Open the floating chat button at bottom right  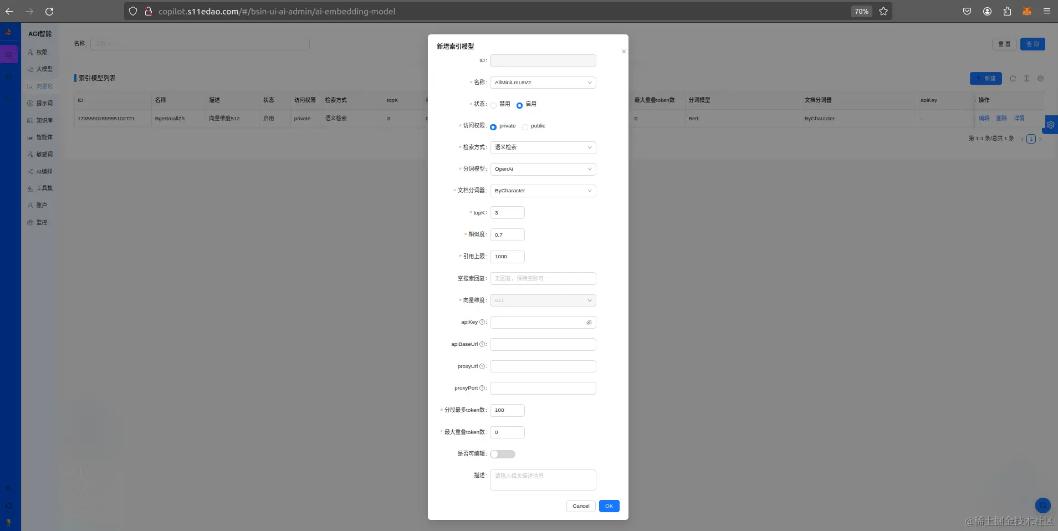coord(1042,505)
